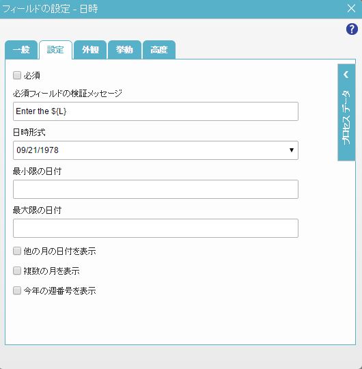Click the validation message field 'Enter the ${L}'

point(156,111)
